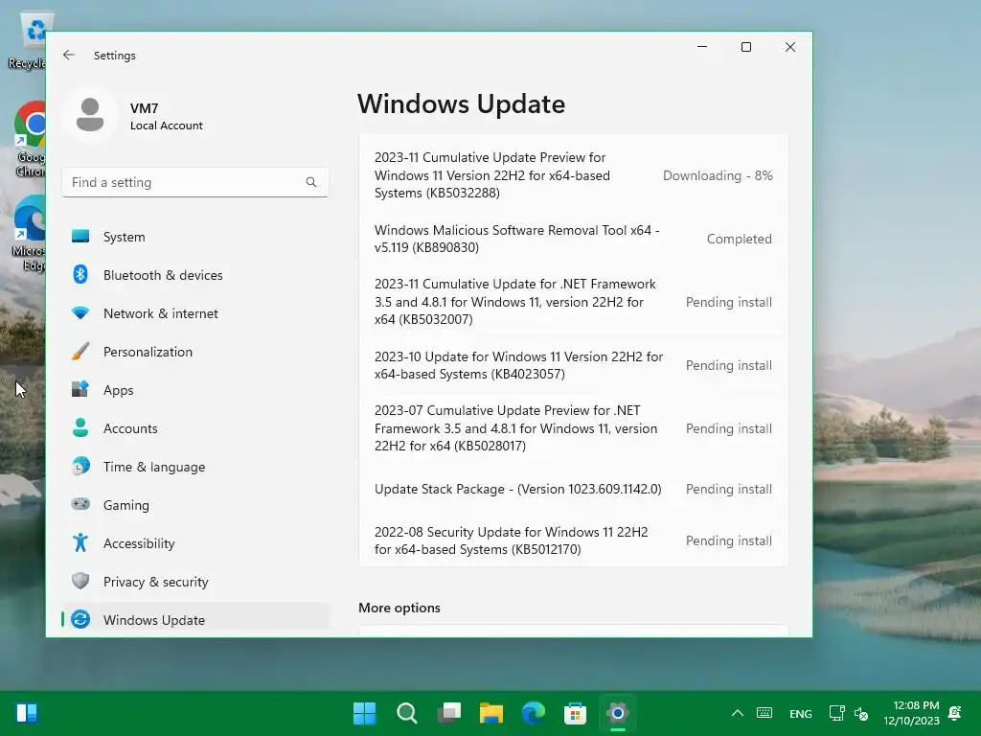Select the Google Chrome desktop shortcut
The width and height of the screenshot is (981, 736).
(x=30, y=139)
